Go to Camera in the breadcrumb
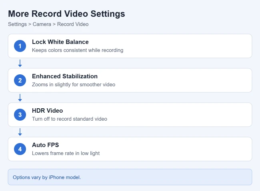This screenshot has width=260, height=191. [42, 24]
